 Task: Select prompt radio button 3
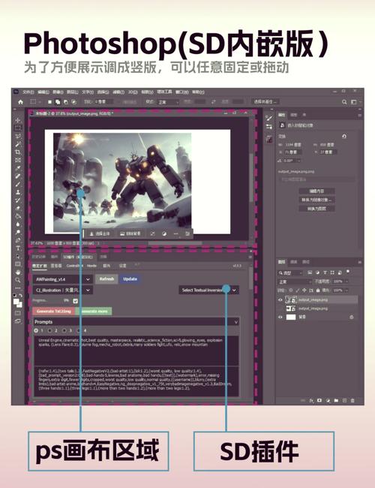pyautogui.click(x=64, y=330)
